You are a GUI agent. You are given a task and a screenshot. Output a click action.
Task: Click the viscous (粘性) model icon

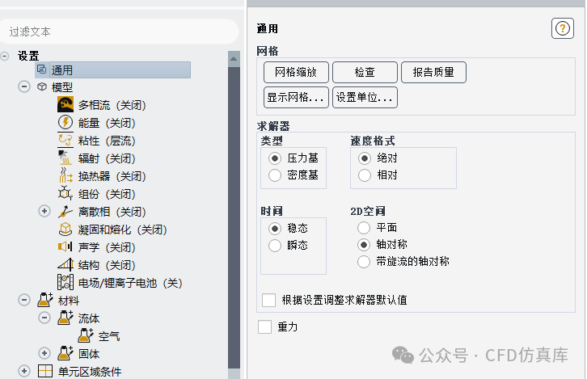(66, 141)
